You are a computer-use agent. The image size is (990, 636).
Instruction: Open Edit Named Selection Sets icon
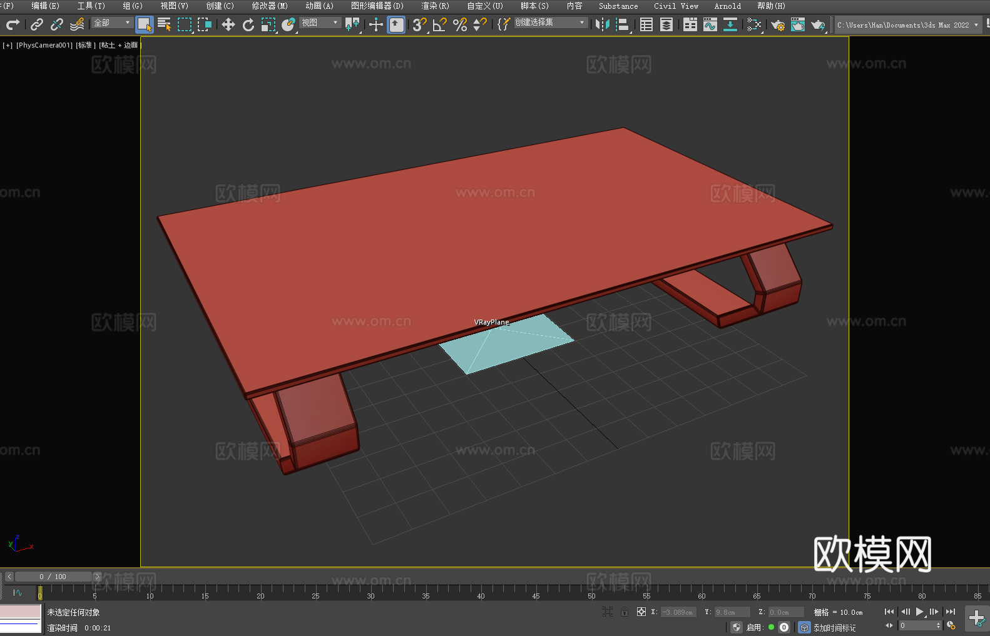click(x=504, y=24)
